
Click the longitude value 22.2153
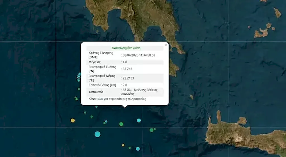128,78
